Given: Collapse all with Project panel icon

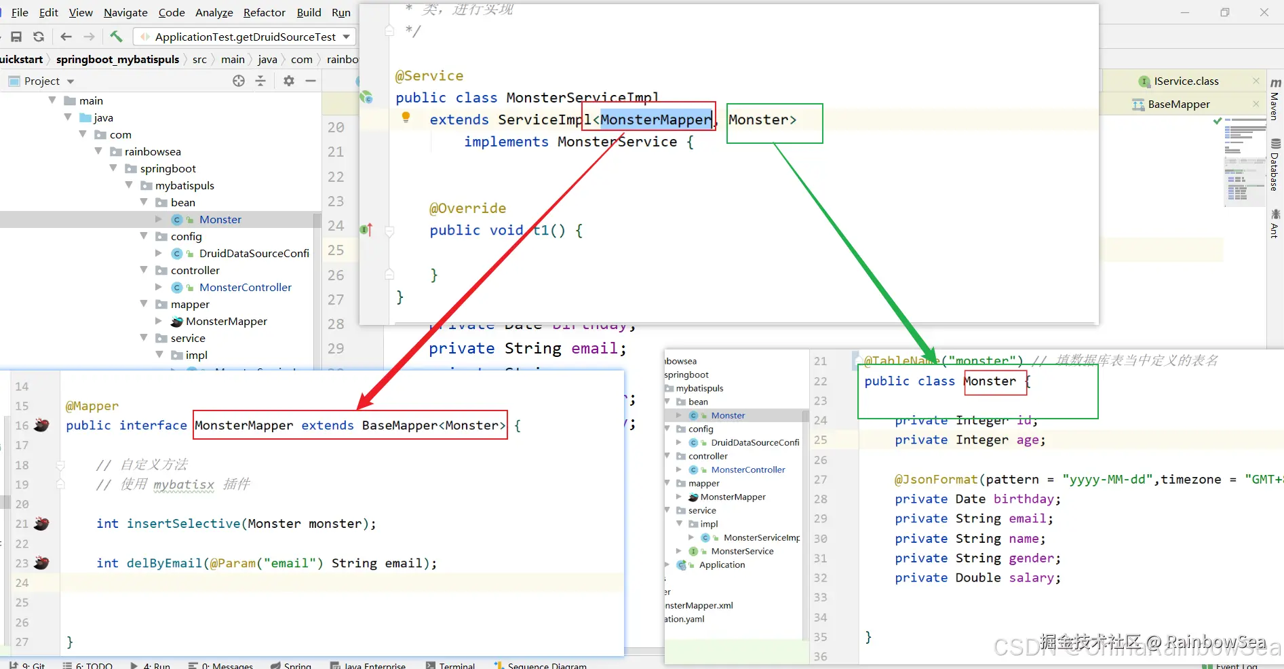Looking at the screenshot, I should pyautogui.click(x=260, y=81).
